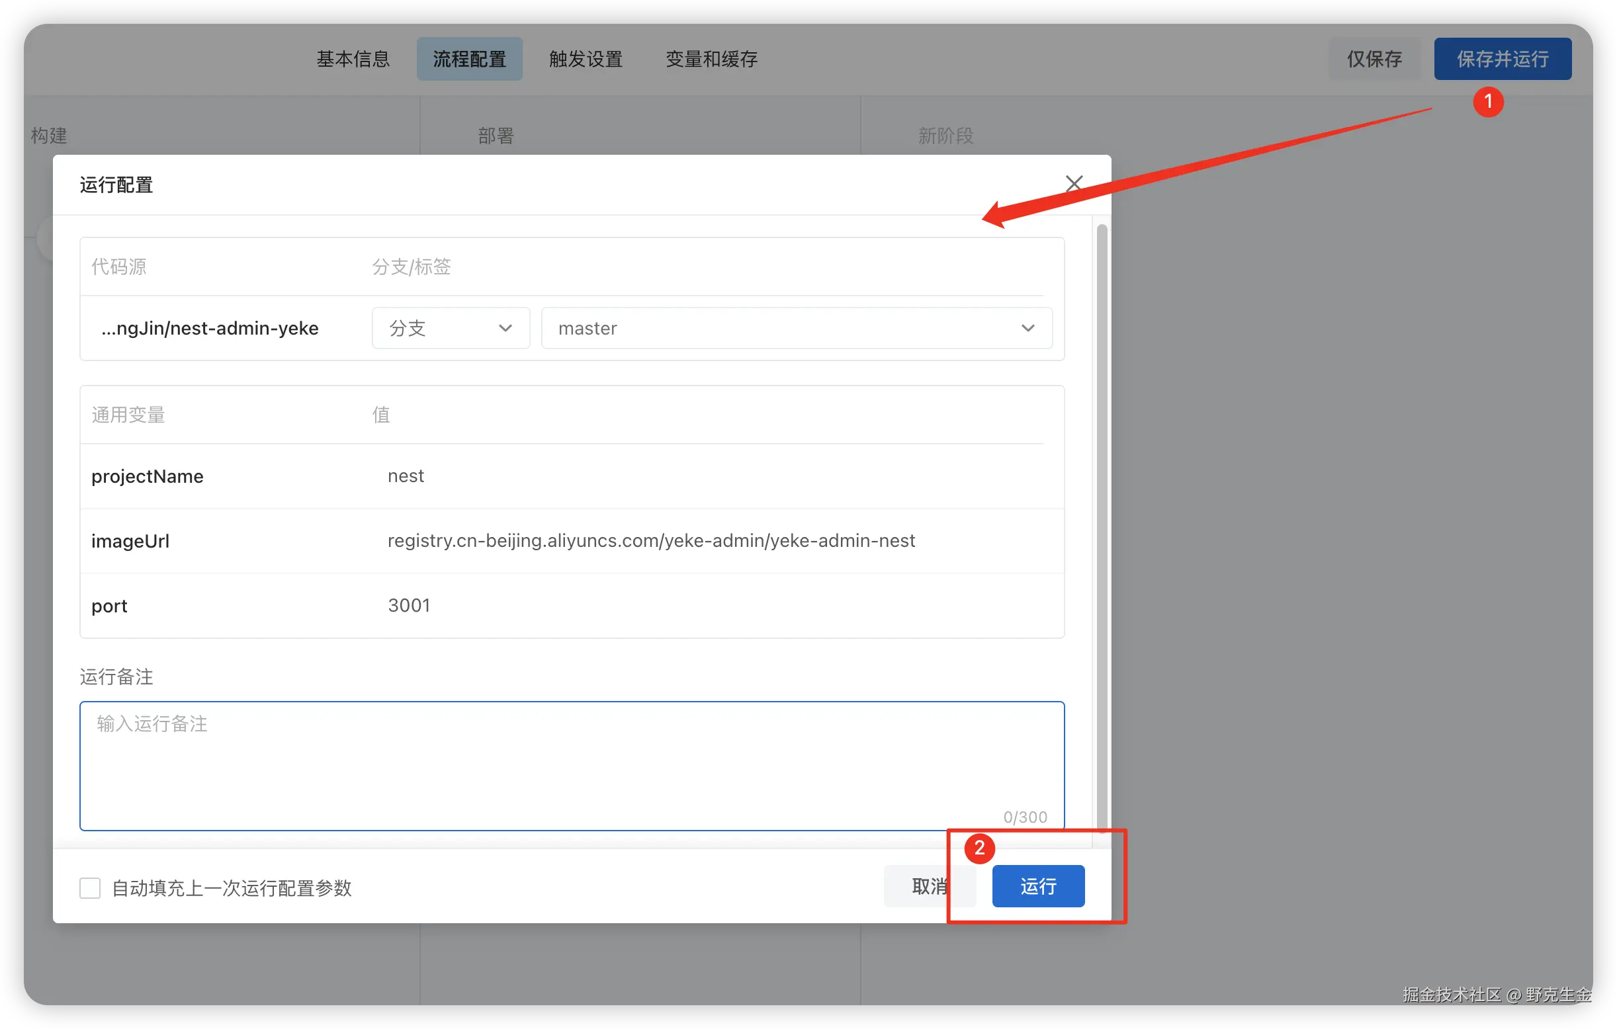The image size is (1617, 1029).
Task: Click 保存并运行 button
Action: point(1502,59)
